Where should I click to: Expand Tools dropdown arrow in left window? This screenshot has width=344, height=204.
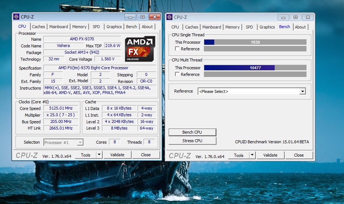(99, 155)
